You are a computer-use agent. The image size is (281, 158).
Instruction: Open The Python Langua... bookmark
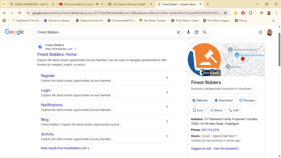217,21
